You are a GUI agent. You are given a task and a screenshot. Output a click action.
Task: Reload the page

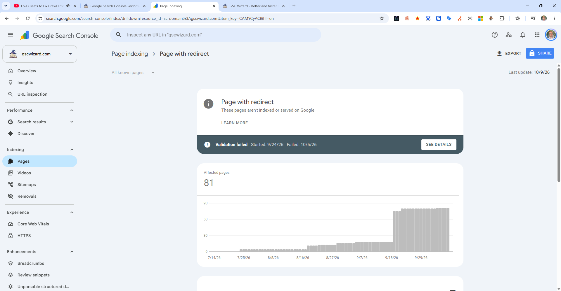pos(28,18)
